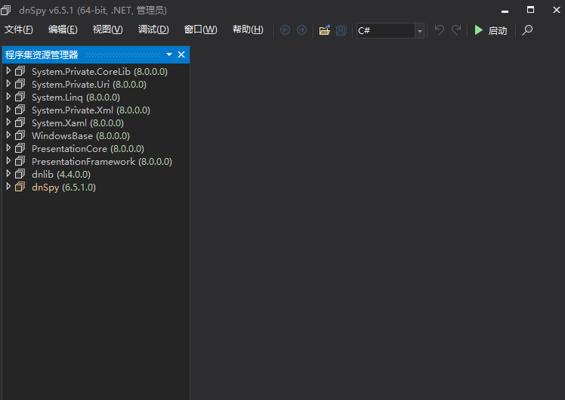565x400 pixels.
Task: Expand the dnlib node
Action: pyautogui.click(x=8, y=173)
